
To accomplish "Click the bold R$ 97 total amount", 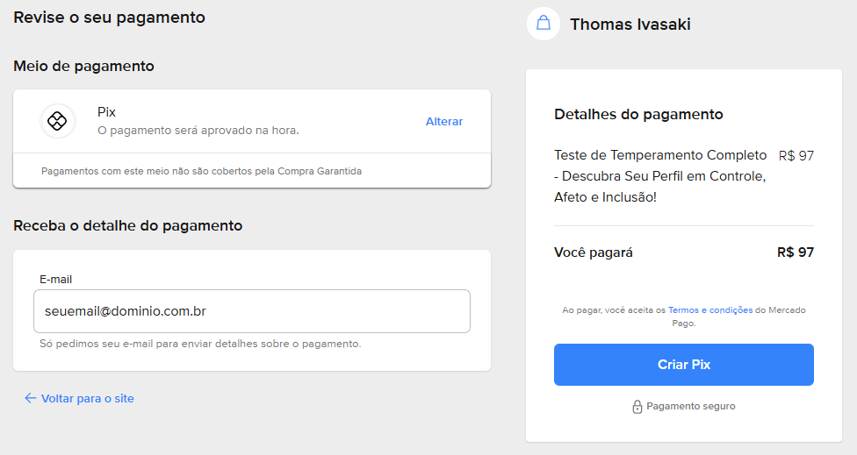I will click(795, 252).
